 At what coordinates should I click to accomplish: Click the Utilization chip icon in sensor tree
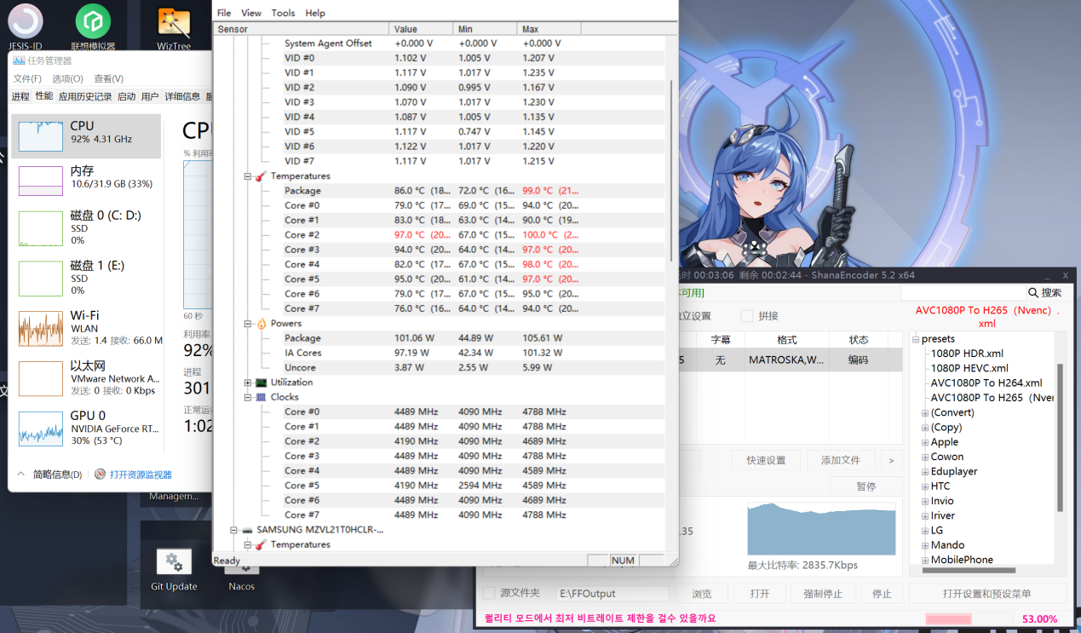pos(261,383)
